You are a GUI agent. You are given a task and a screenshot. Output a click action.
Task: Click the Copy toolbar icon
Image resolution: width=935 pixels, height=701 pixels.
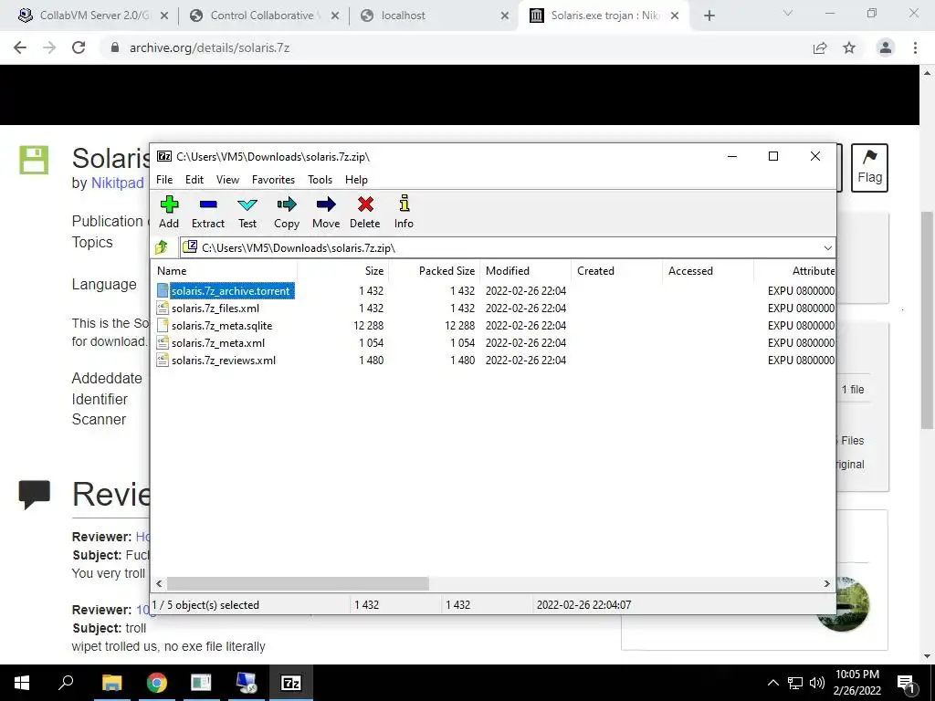pos(286,212)
